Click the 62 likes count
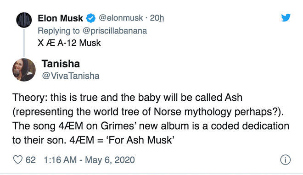This screenshot has width=303, height=175. [31, 160]
